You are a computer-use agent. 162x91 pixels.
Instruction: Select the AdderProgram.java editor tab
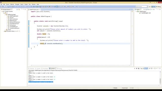34,10
